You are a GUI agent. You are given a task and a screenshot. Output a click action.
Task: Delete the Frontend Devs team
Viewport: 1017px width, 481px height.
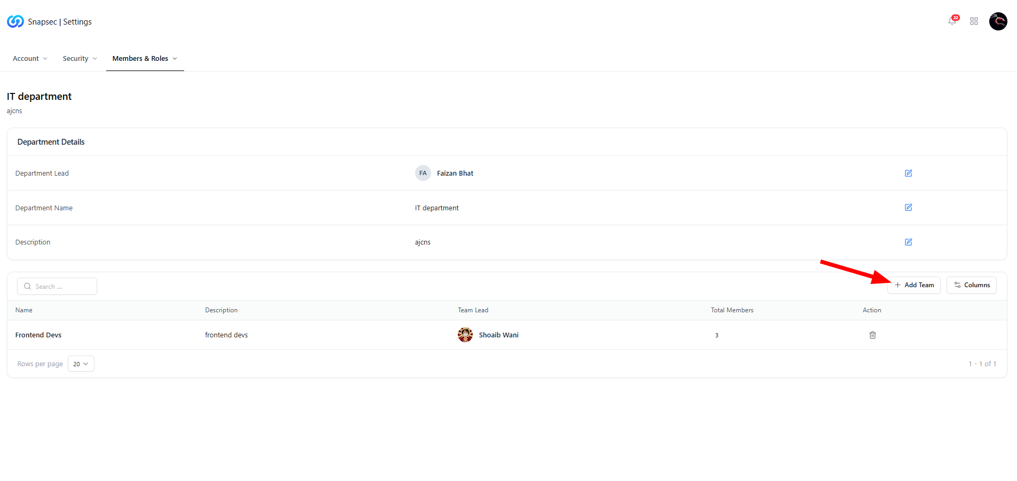(x=872, y=335)
